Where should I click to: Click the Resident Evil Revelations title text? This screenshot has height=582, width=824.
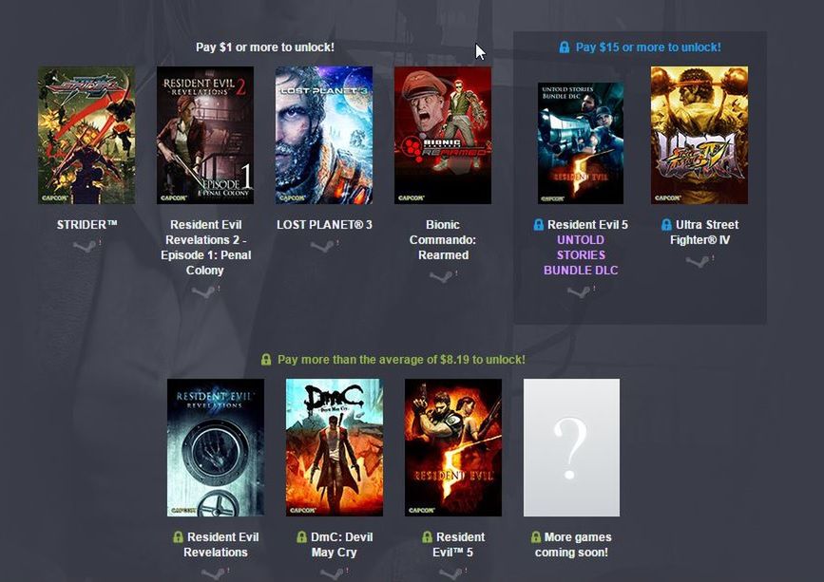221,545
